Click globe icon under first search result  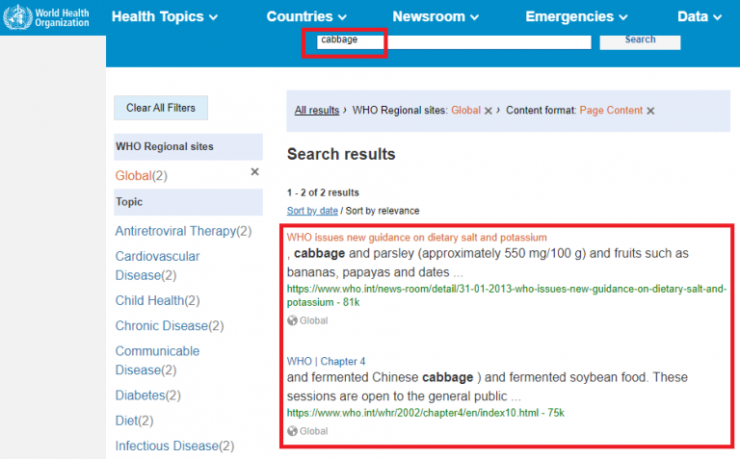pyautogui.click(x=292, y=320)
